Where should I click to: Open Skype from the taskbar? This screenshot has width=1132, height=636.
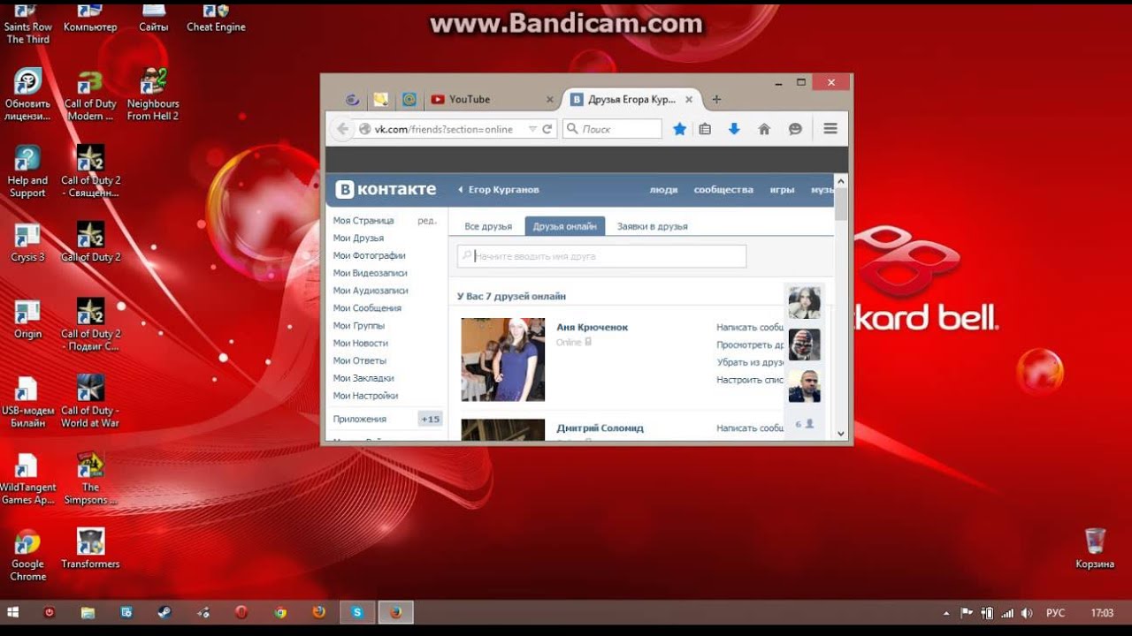[357, 612]
